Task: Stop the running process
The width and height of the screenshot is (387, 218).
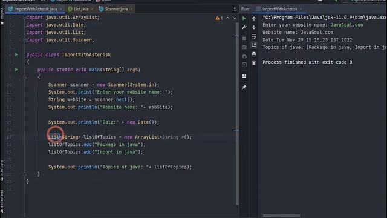Action: (244, 38)
